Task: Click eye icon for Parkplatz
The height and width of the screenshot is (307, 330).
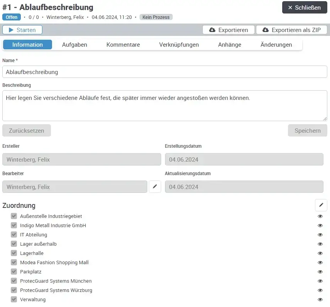Action: 320,272
